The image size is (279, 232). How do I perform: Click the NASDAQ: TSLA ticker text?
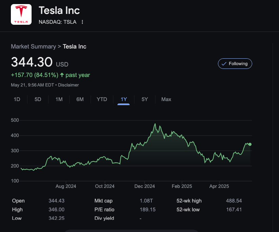pos(57,22)
